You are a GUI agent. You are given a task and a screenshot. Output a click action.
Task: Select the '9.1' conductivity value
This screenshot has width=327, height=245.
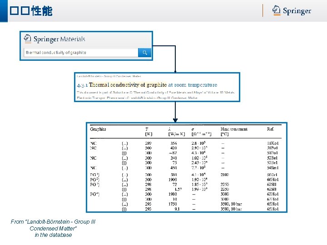177,209
